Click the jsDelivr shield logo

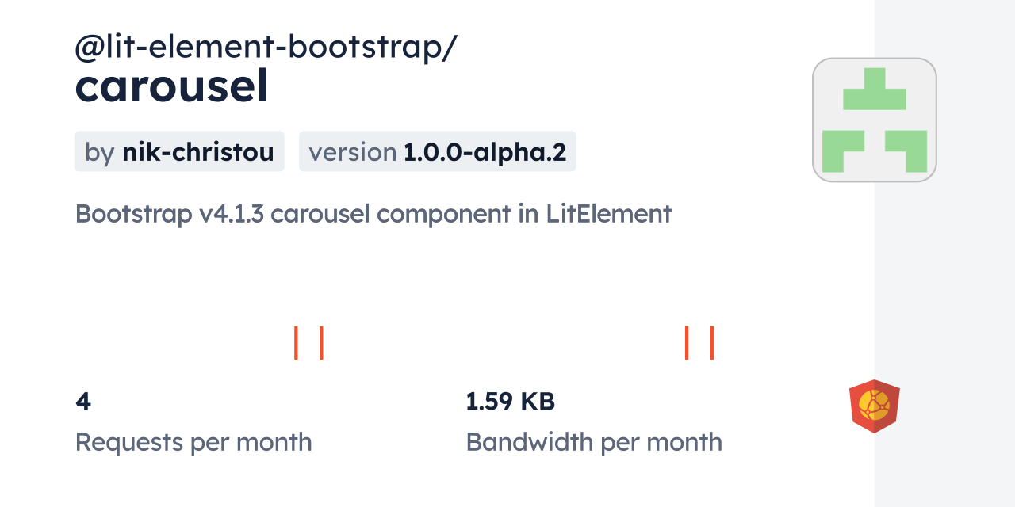[x=874, y=406]
